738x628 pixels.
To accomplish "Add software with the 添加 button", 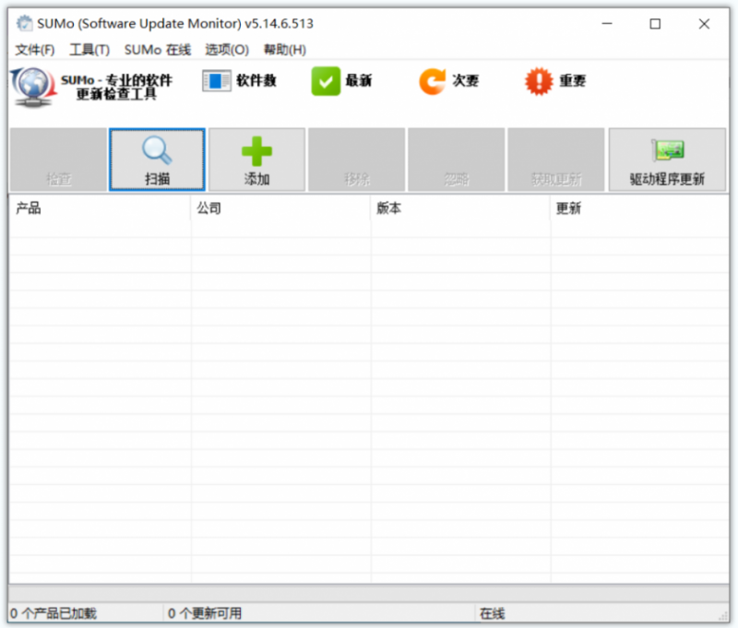I will click(x=257, y=160).
